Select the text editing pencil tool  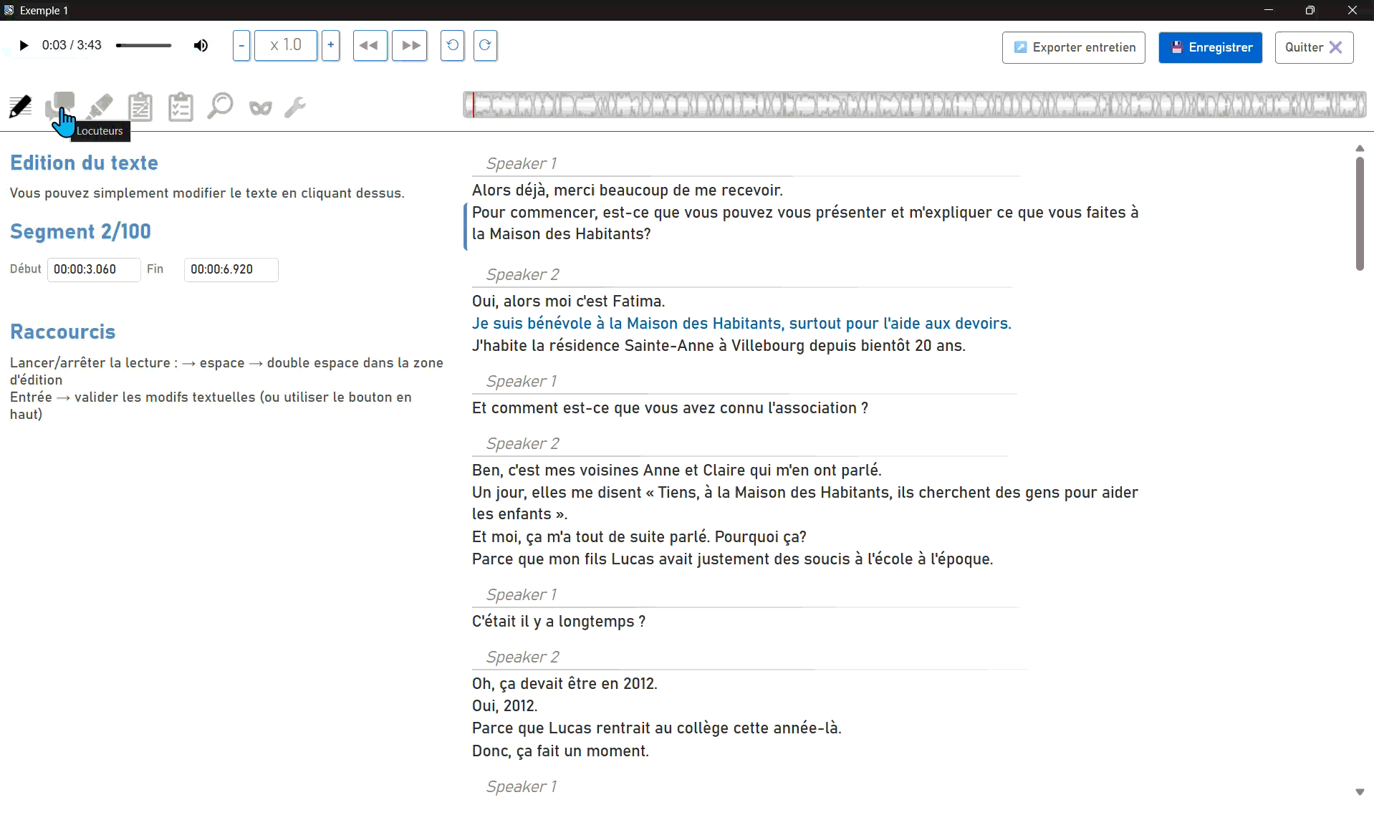coord(20,107)
